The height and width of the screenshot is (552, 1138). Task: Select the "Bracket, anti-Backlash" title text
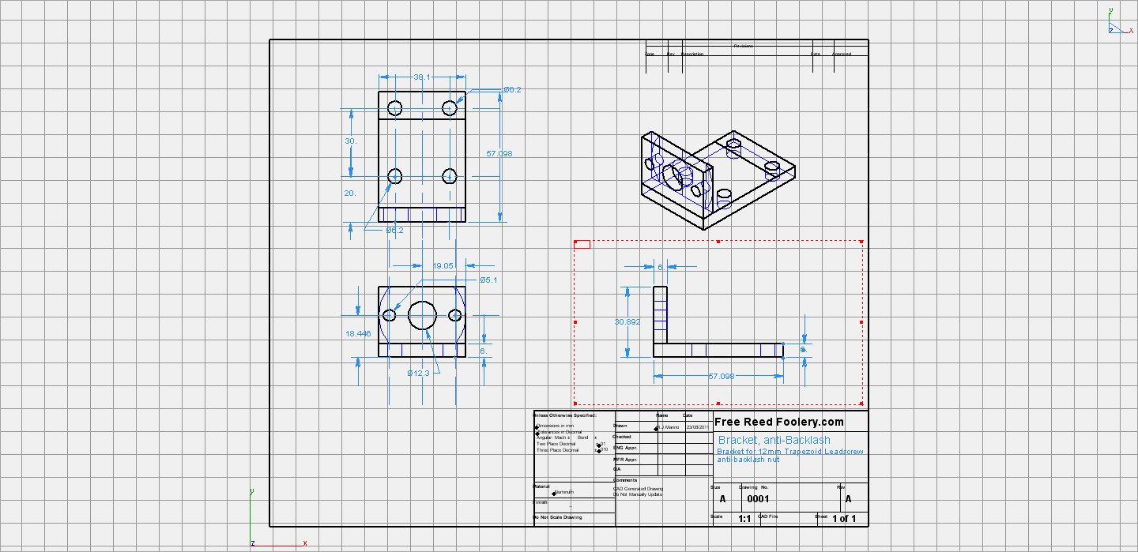click(774, 440)
